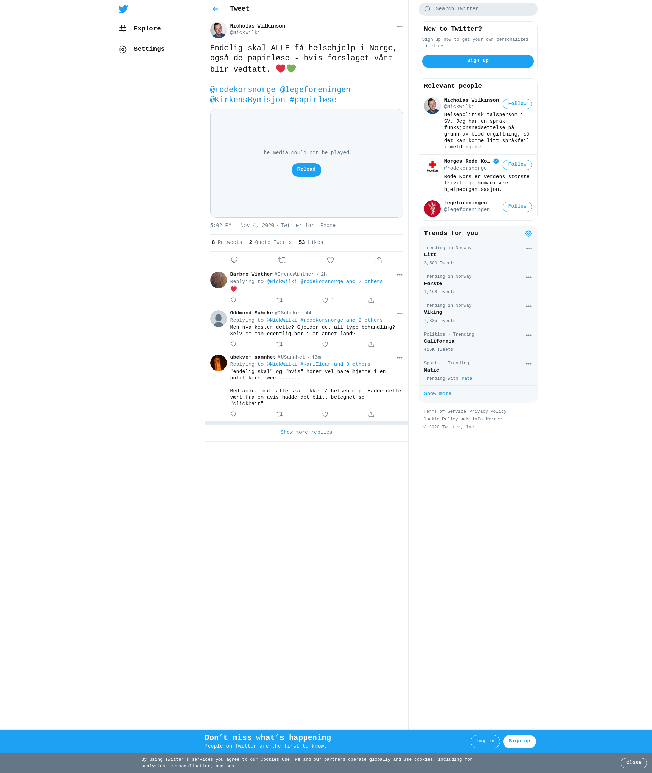Show more replies
652x773 pixels.
[x=306, y=433]
